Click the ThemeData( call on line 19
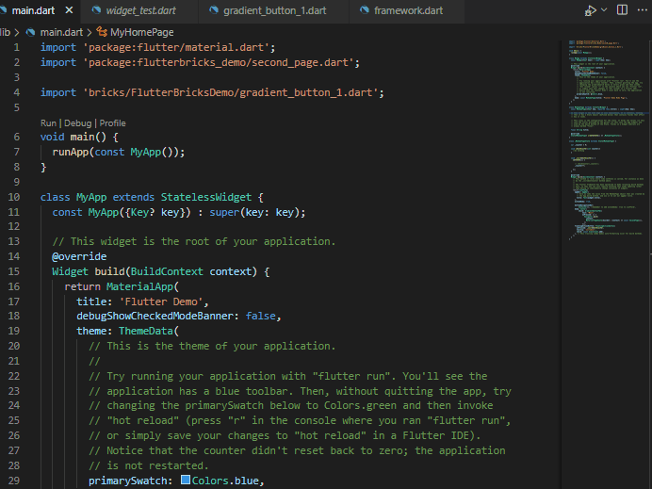This screenshot has height=489, width=652. 149,331
